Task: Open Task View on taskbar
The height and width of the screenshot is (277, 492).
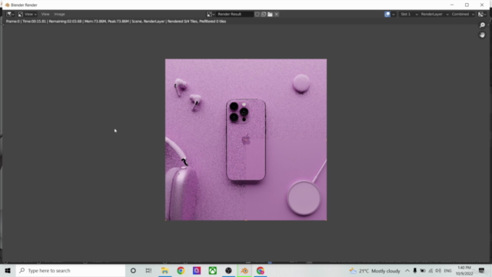Action: click(x=148, y=270)
